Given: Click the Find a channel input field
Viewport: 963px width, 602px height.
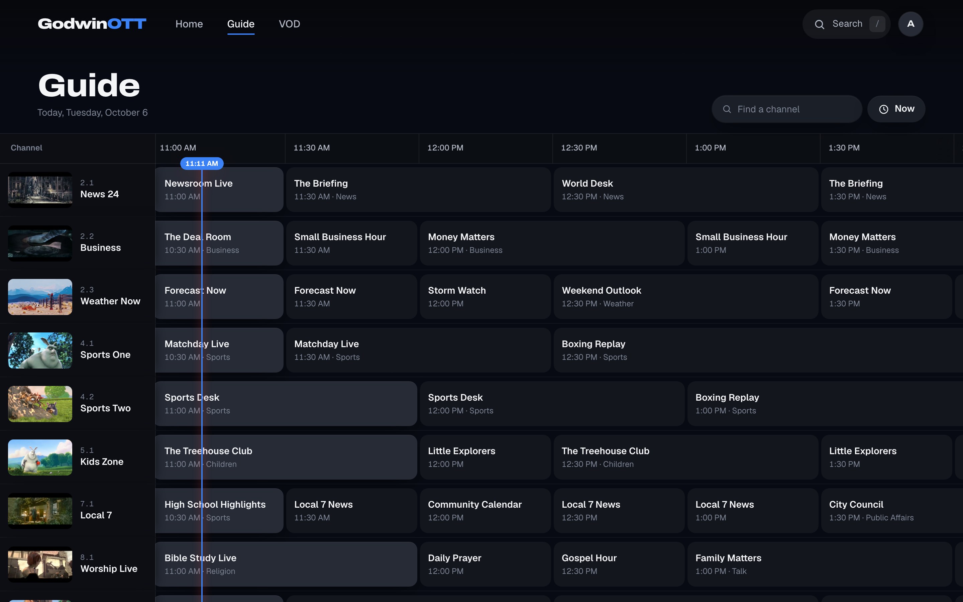Looking at the screenshot, I should pyautogui.click(x=787, y=109).
